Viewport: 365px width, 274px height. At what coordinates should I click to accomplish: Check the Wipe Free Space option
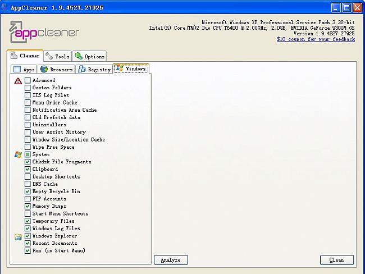coord(28,147)
